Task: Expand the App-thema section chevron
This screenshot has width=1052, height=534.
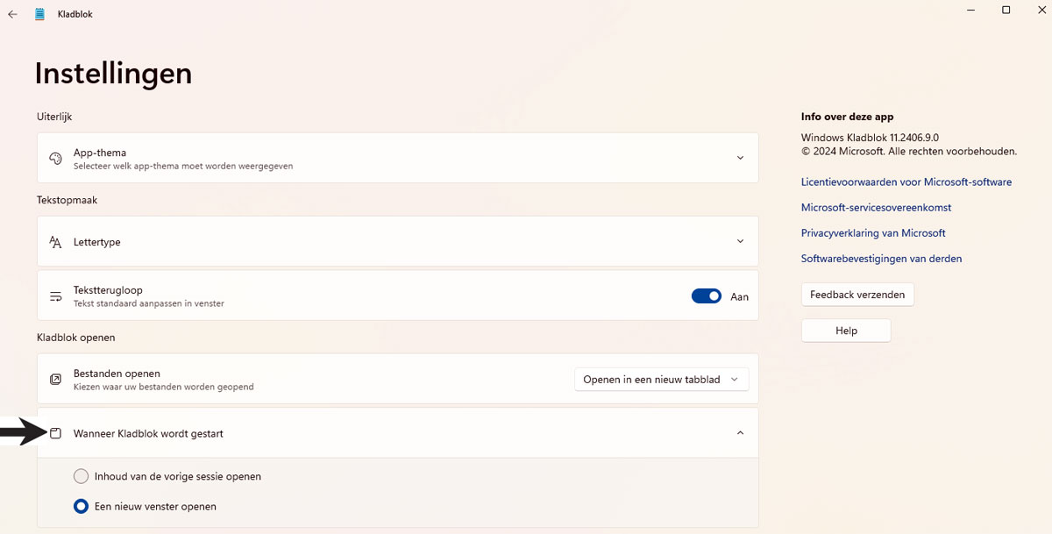Action: 740,158
